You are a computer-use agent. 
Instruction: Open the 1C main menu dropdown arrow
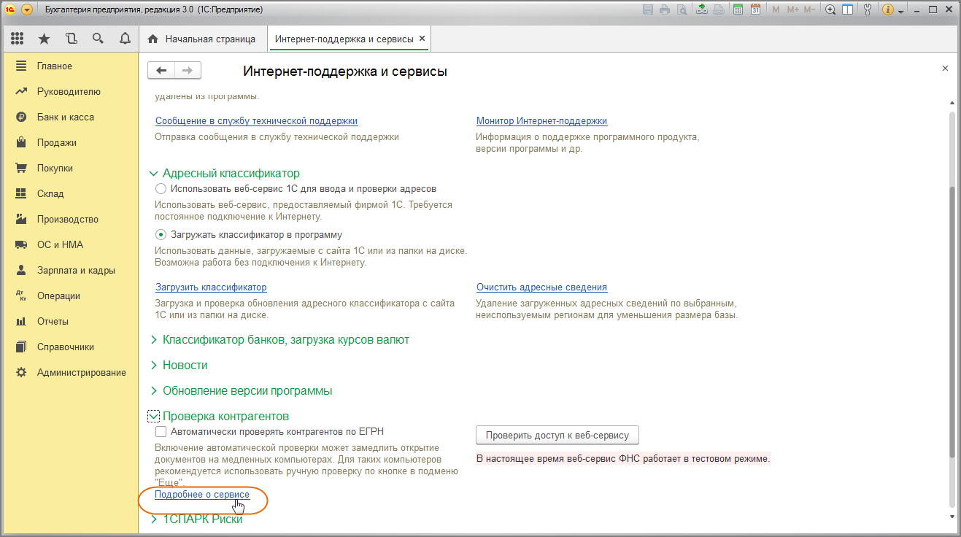click(27, 10)
